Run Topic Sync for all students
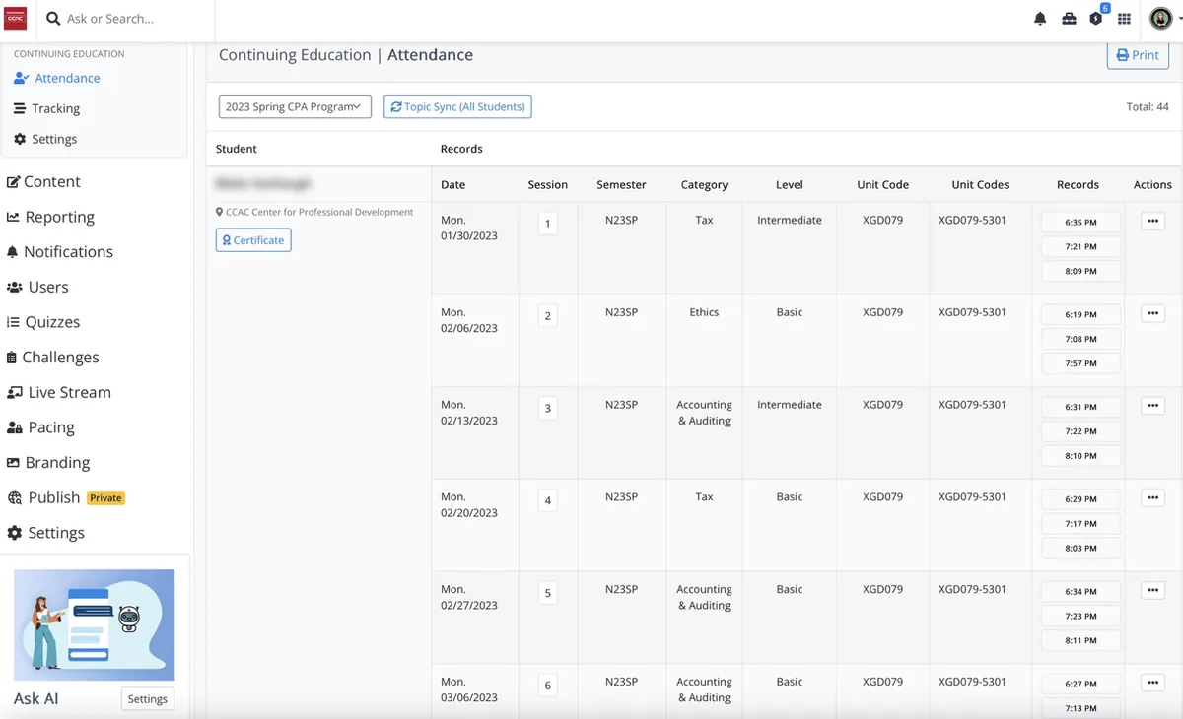1183x719 pixels. pyautogui.click(x=457, y=106)
